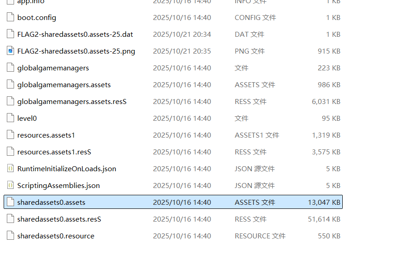The image size is (409, 277).
Task: Click the sharedassets0.resource file icon
Action: click(x=10, y=236)
